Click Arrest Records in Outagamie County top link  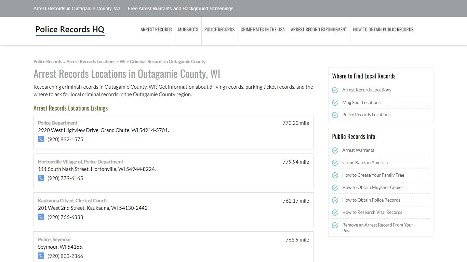click(x=77, y=9)
